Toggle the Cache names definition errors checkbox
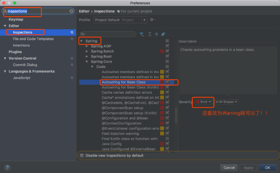Image resolution: width=280 pixels, height=173 pixels. pyautogui.click(x=167, y=92)
